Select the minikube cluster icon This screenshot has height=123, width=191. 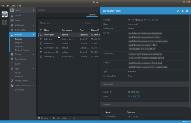(5, 14)
